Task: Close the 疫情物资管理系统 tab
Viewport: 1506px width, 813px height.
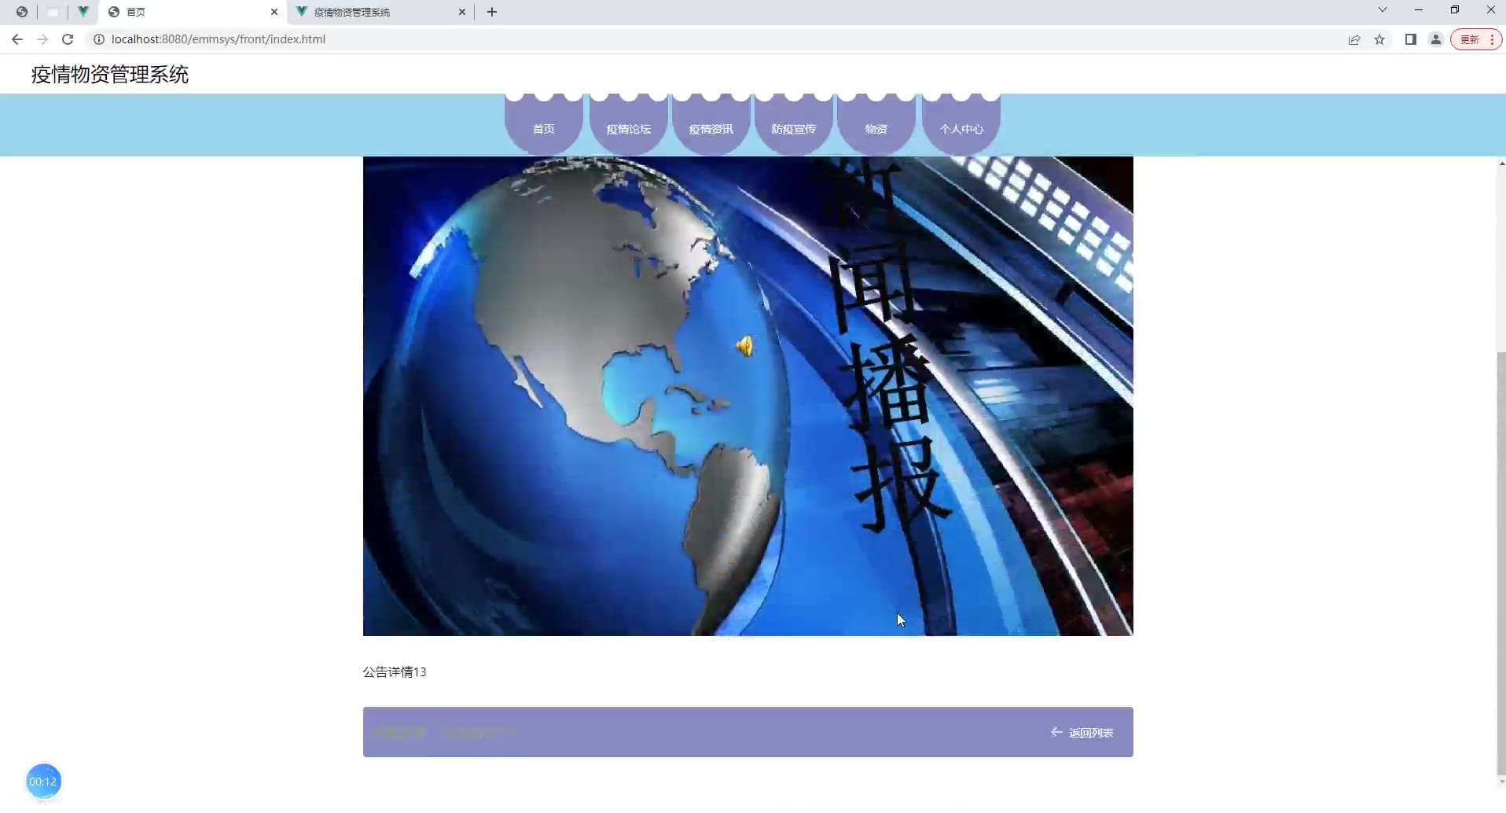Action: [x=462, y=12]
